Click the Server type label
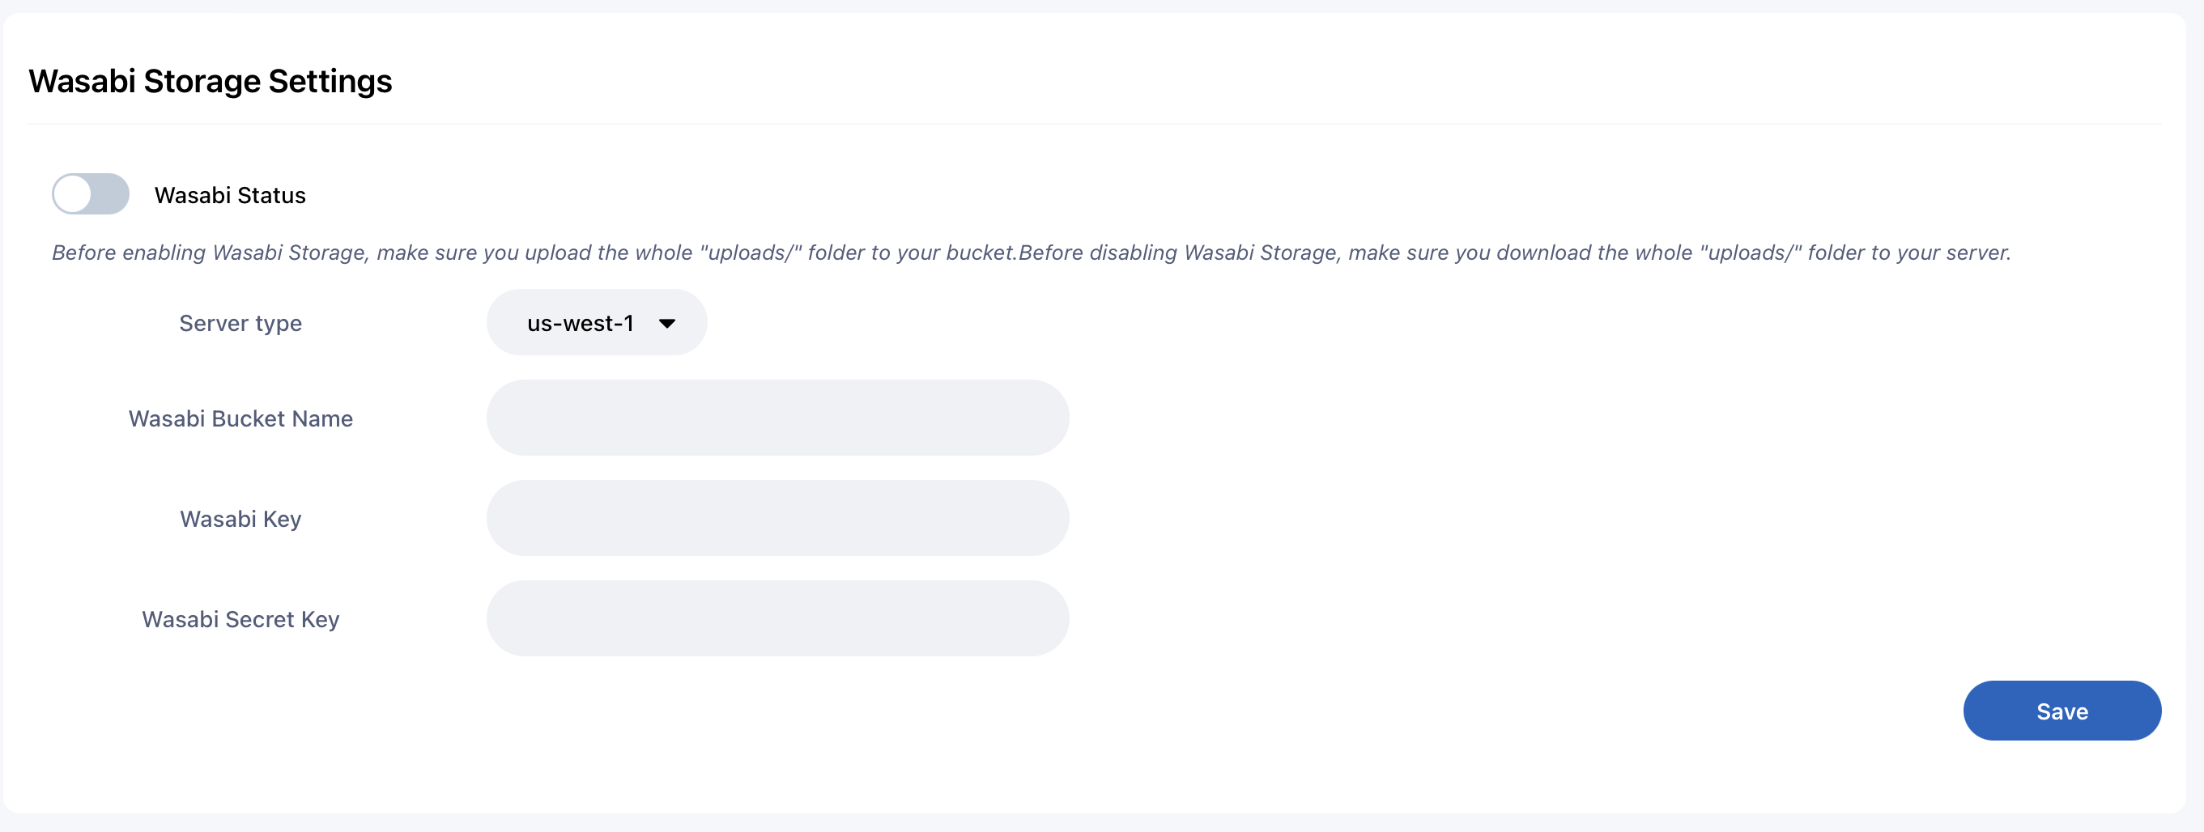 (x=240, y=323)
